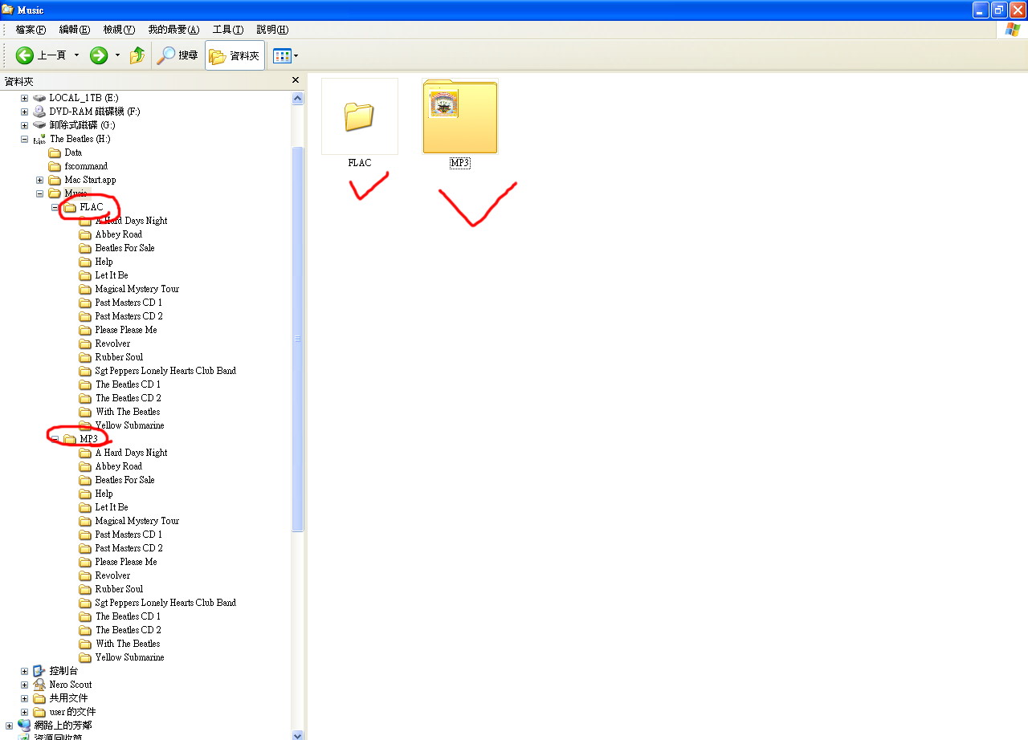The width and height of the screenshot is (1028, 740).
Task: Click the fscommand folder icon
Action: (x=55, y=166)
